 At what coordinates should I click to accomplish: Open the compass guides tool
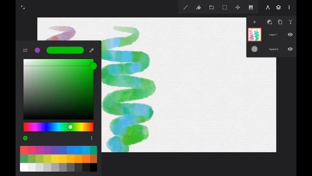click(268, 7)
